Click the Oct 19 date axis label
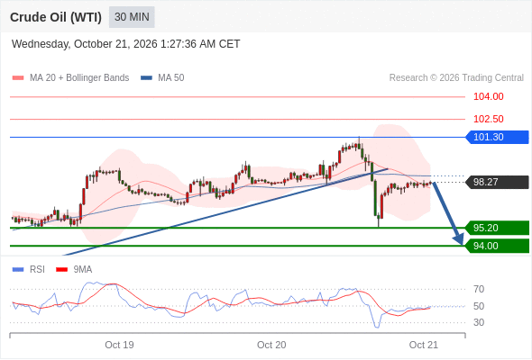The height and width of the screenshot is (360, 532). pyautogui.click(x=119, y=345)
